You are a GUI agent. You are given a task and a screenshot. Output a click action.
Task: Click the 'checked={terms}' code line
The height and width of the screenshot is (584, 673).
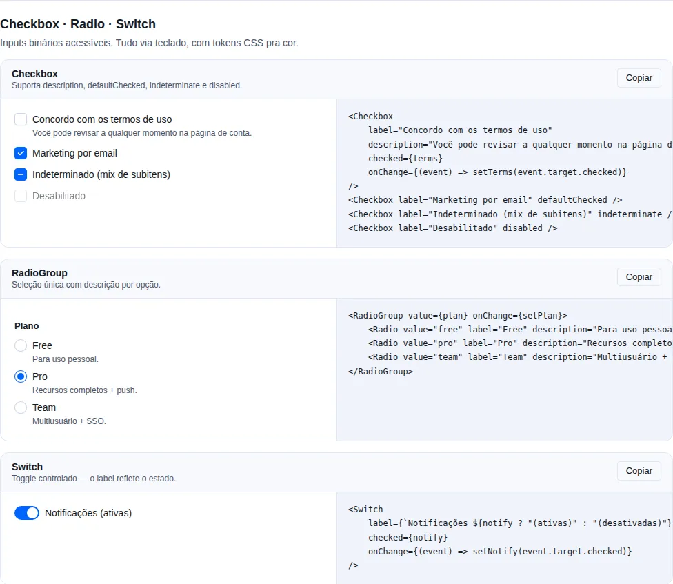tap(405, 159)
